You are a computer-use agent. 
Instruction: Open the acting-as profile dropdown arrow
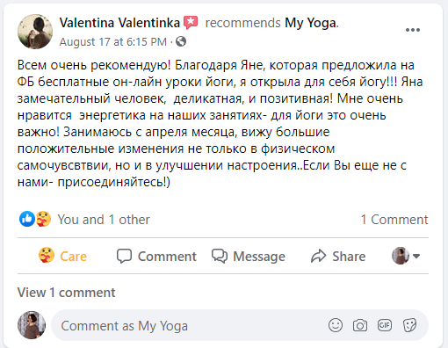pos(416,256)
